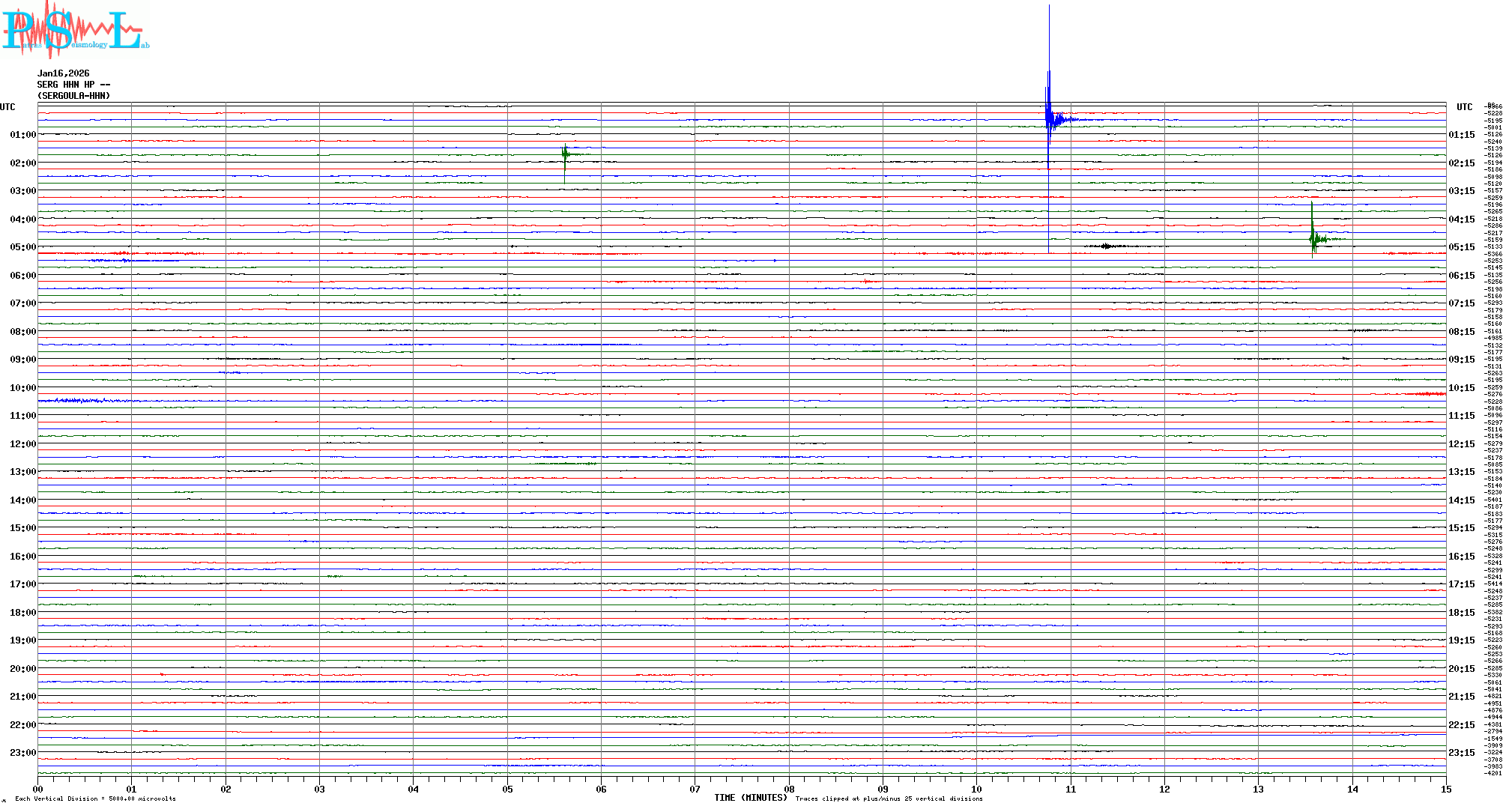Click the green seismic burst near 05:00 row

pos(1313,239)
